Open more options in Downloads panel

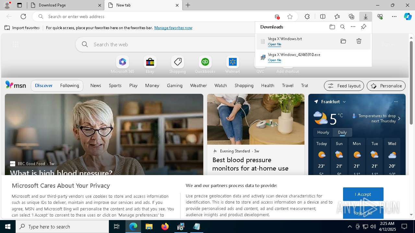(353, 27)
